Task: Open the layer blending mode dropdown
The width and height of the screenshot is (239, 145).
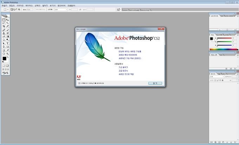Action: tap(217, 77)
